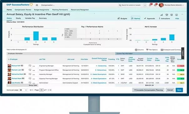Toggle the Metrics panel button
189x114 pixels.
point(135,19)
